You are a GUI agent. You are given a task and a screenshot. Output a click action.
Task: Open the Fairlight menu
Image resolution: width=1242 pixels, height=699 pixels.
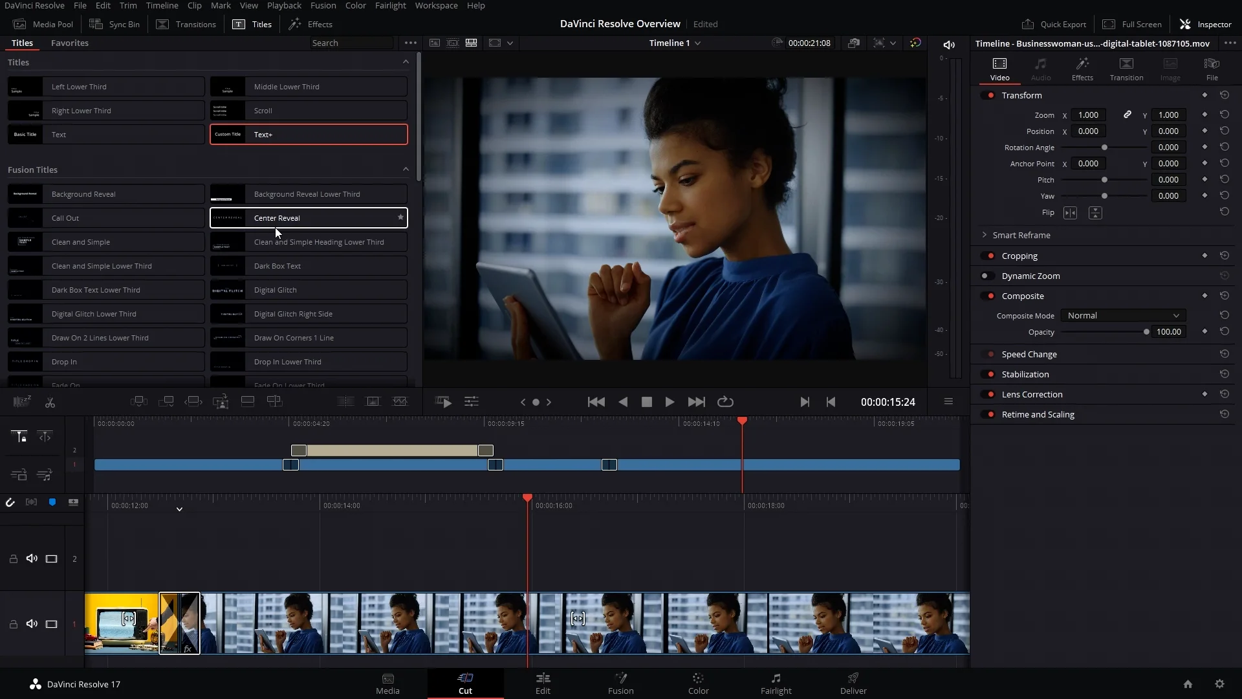[390, 5]
